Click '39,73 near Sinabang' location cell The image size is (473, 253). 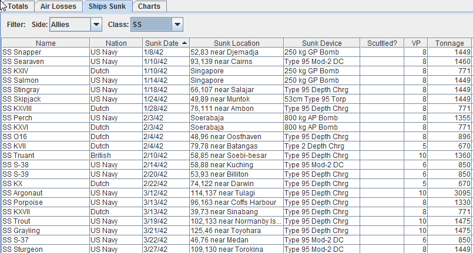tap(237, 212)
